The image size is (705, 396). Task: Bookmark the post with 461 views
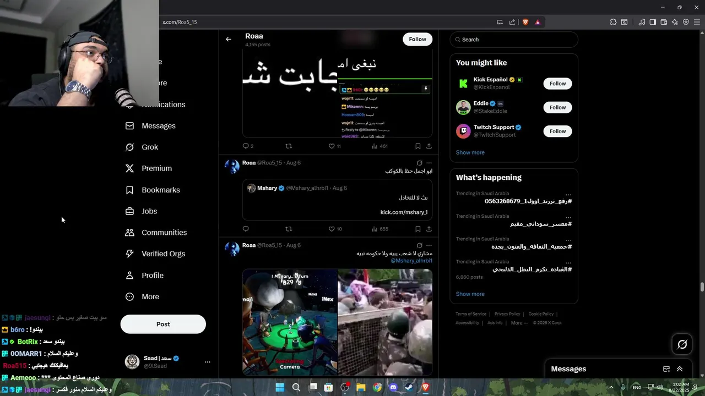point(418,146)
